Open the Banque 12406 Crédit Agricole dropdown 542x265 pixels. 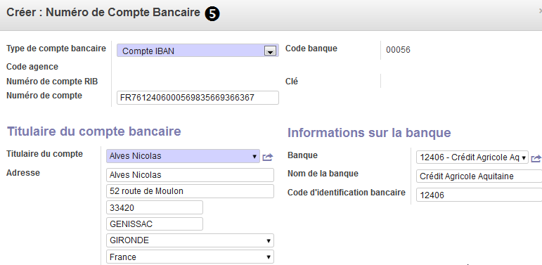[472, 158]
